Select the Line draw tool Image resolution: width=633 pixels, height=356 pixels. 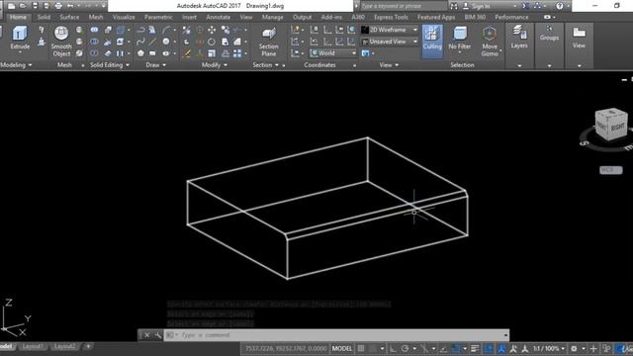(152, 42)
